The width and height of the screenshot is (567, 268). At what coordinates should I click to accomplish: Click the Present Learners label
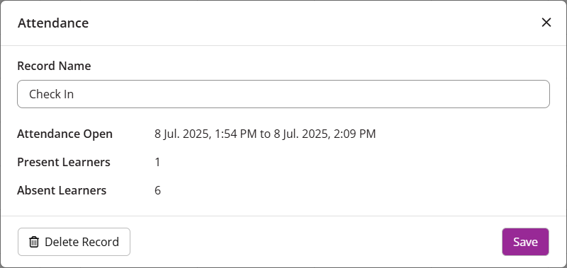(64, 162)
